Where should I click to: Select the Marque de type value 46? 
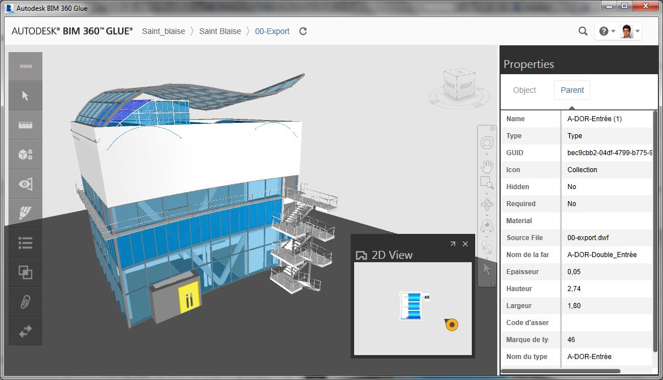pyautogui.click(x=571, y=340)
